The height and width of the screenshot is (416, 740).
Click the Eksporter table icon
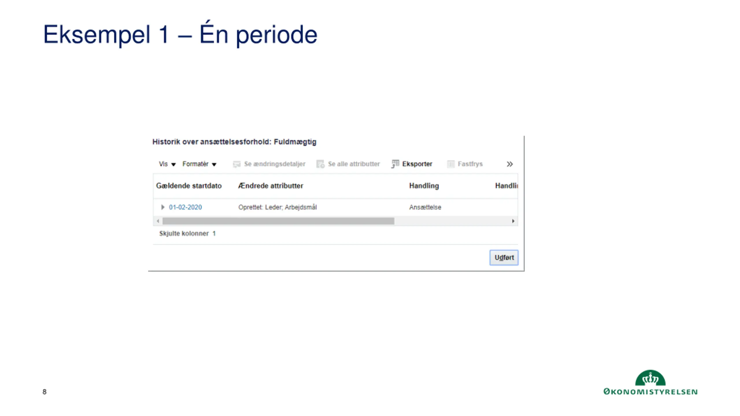[x=395, y=164]
